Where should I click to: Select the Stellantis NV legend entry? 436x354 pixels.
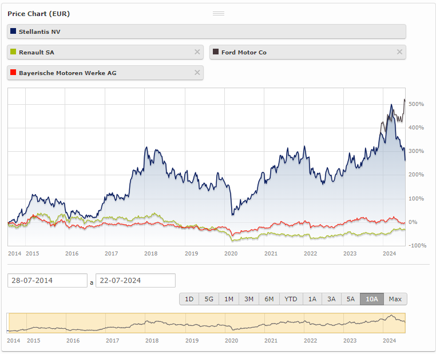tap(207, 32)
